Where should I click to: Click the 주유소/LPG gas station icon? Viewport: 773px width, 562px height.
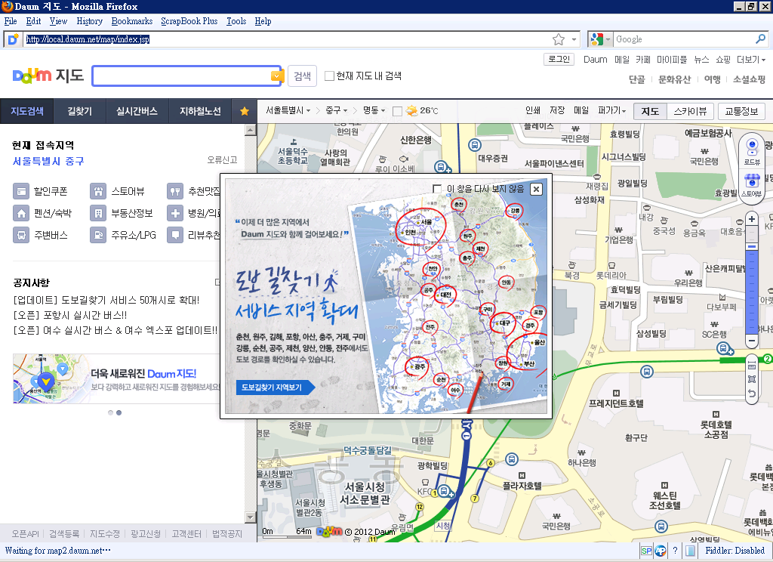98,235
